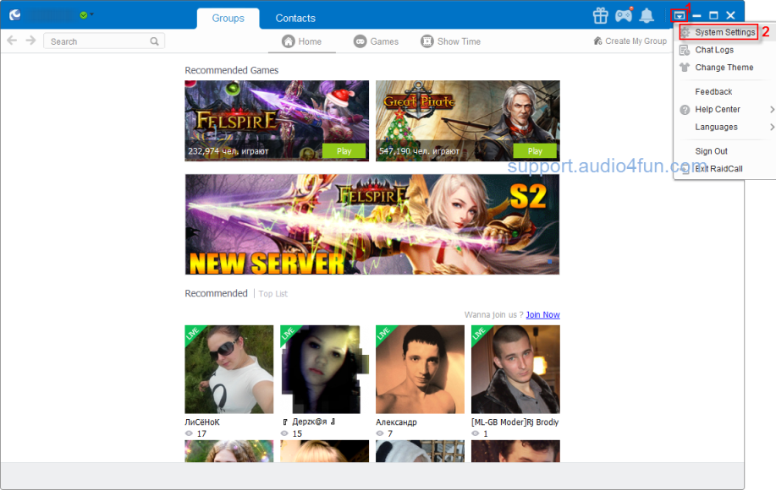This screenshot has width=776, height=490.
Task: Click the System Settings gear icon
Action: click(685, 33)
